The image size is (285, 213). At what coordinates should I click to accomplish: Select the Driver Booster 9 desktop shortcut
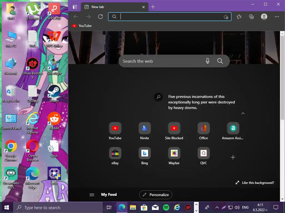pyautogui.click(x=33, y=68)
